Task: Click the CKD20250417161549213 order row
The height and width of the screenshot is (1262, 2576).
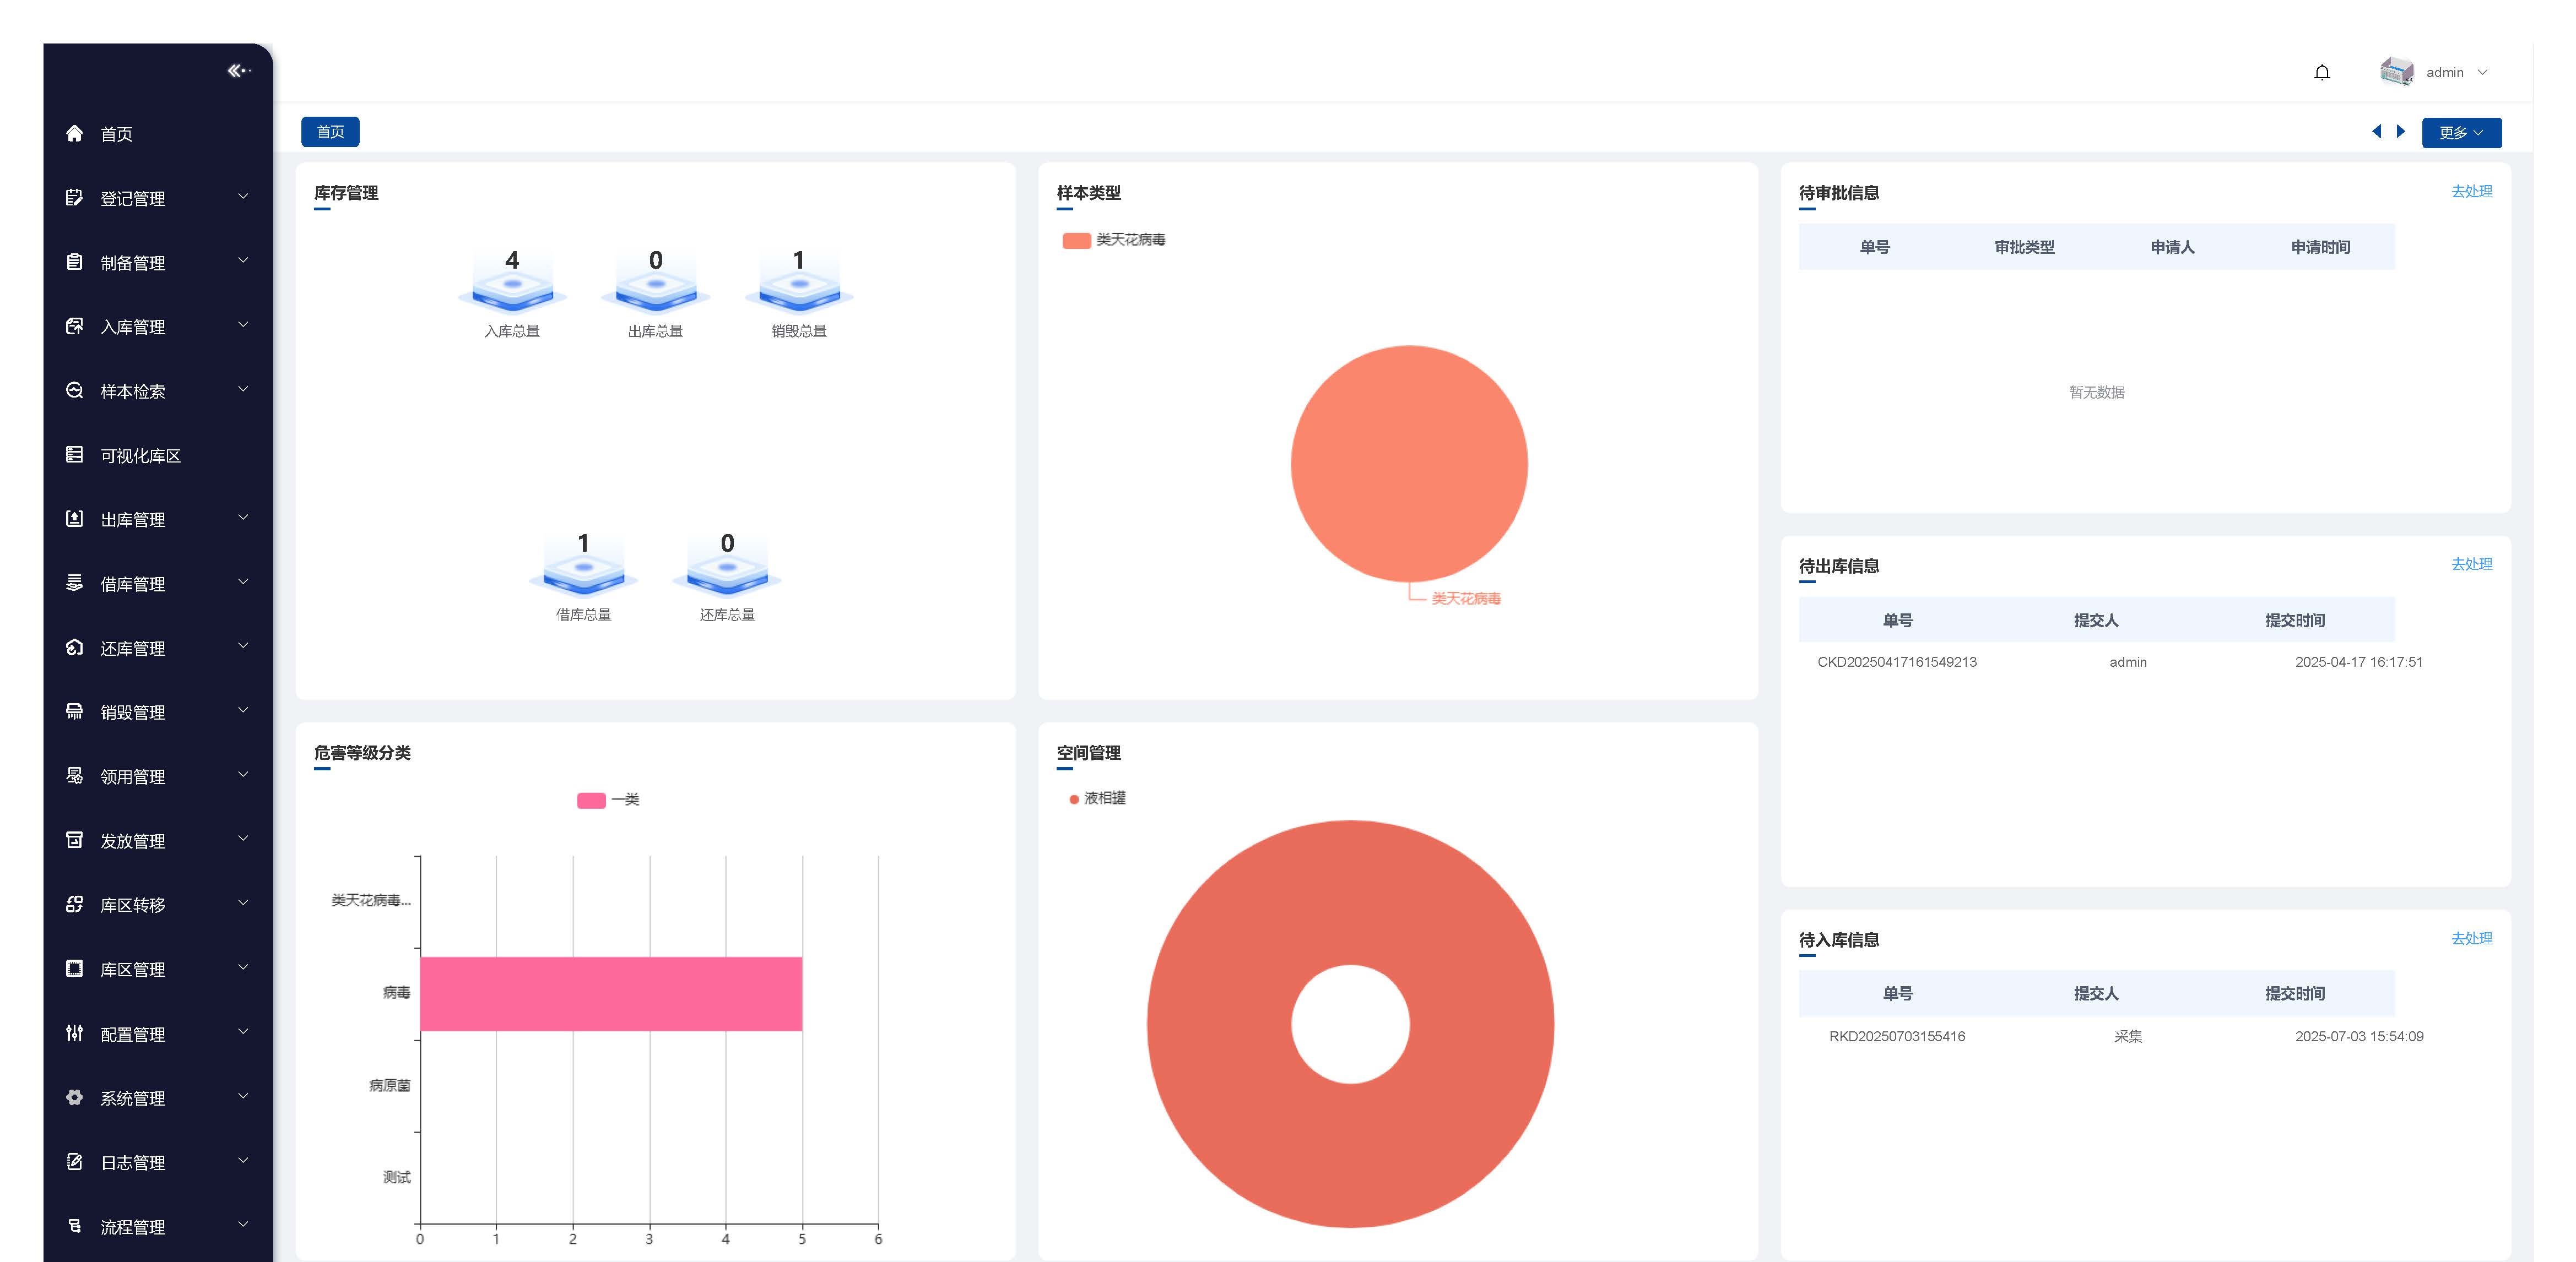Action: point(1896,662)
